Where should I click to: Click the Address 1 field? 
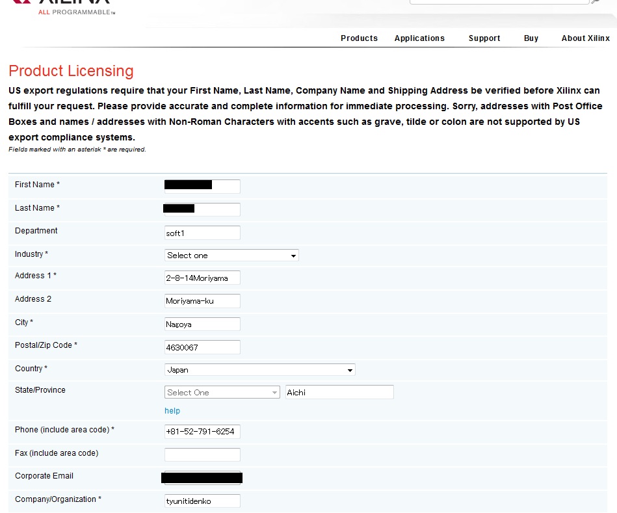click(x=202, y=278)
